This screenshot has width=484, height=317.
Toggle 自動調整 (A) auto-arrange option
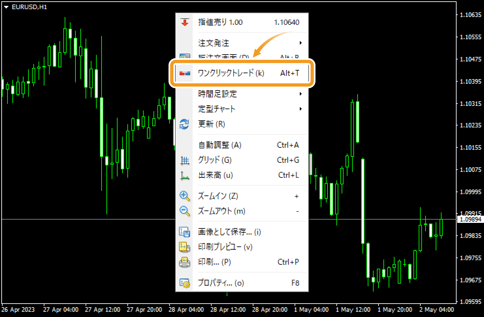pyautogui.click(x=219, y=145)
